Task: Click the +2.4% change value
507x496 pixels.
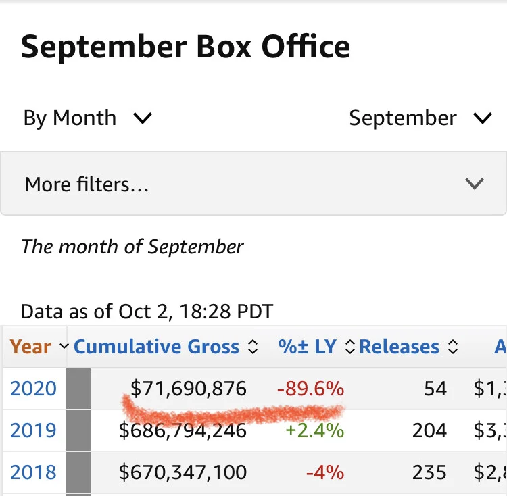Action: 314,430
